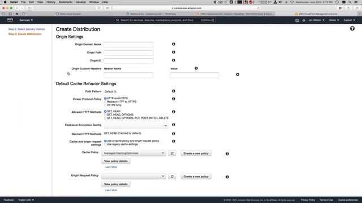Open info tooltip for cache and origin request settings
The image size is (362, 203).
point(174,142)
